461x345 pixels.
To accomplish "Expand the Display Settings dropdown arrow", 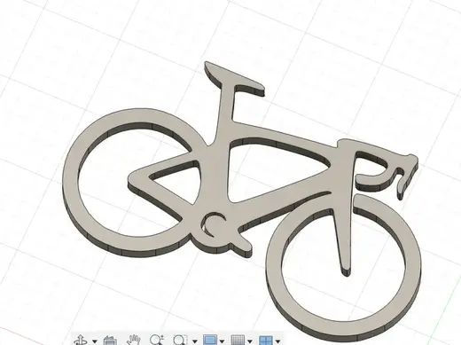I will point(223,341).
